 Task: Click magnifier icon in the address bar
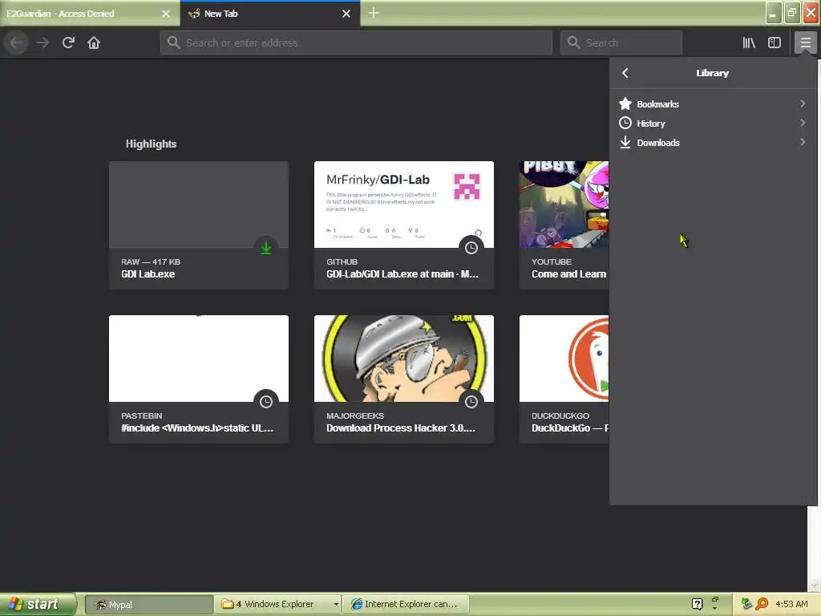tap(174, 43)
